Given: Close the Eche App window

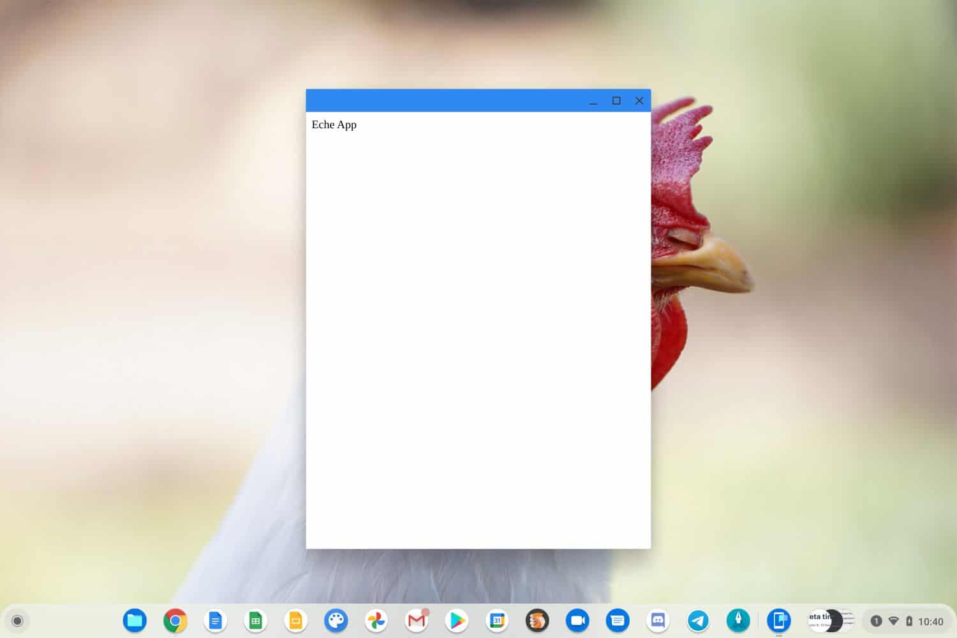Looking at the screenshot, I should [639, 101].
